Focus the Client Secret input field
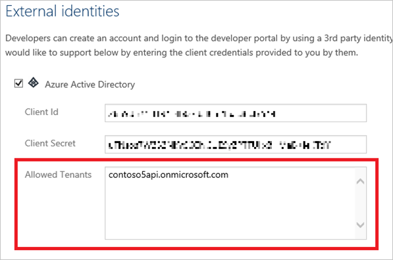This screenshot has width=393, height=260. [236, 144]
